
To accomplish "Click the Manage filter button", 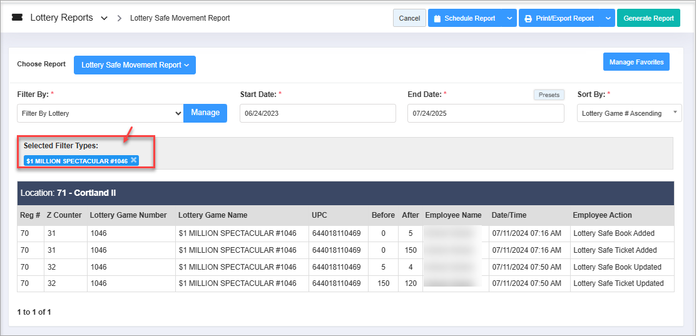I will (205, 113).
